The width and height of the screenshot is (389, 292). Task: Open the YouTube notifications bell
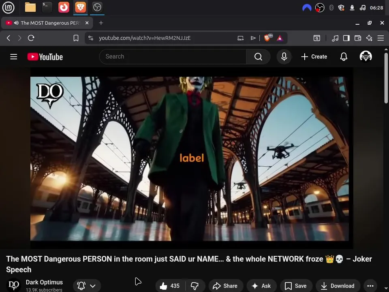[344, 57]
